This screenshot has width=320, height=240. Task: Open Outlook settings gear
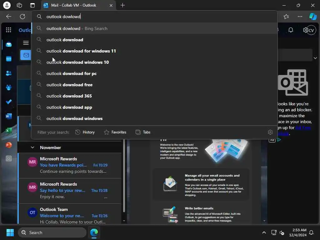(x=305, y=30)
